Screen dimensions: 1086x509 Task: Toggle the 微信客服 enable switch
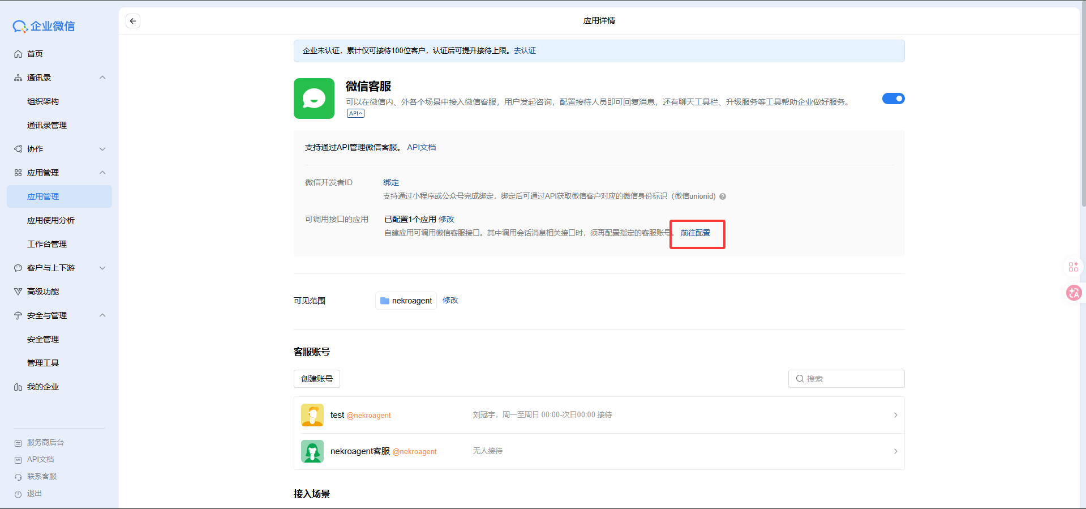[894, 99]
